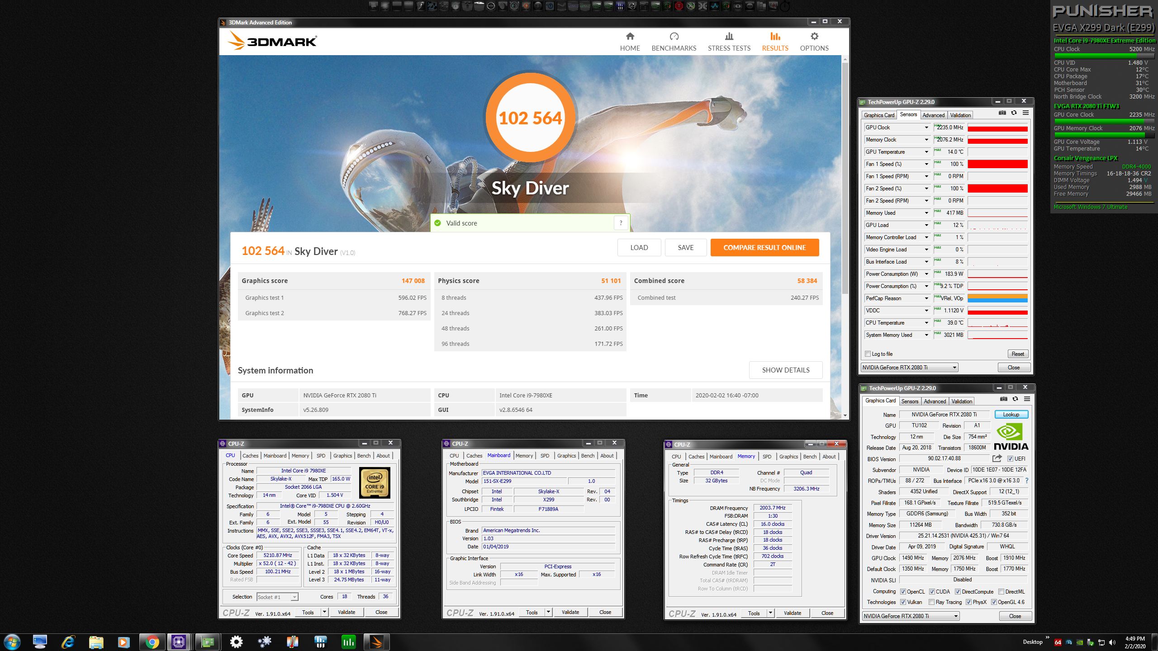Open the CPU-Z Tools dropdown arrow
The image size is (1158, 651).
coord(324,612)
